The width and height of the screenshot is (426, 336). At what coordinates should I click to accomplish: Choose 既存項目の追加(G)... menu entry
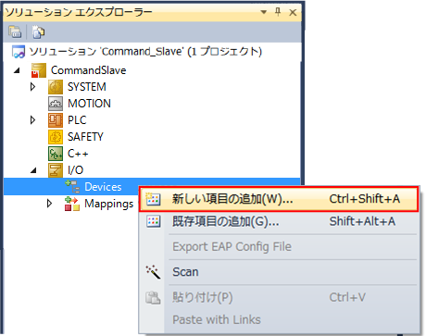279,221
